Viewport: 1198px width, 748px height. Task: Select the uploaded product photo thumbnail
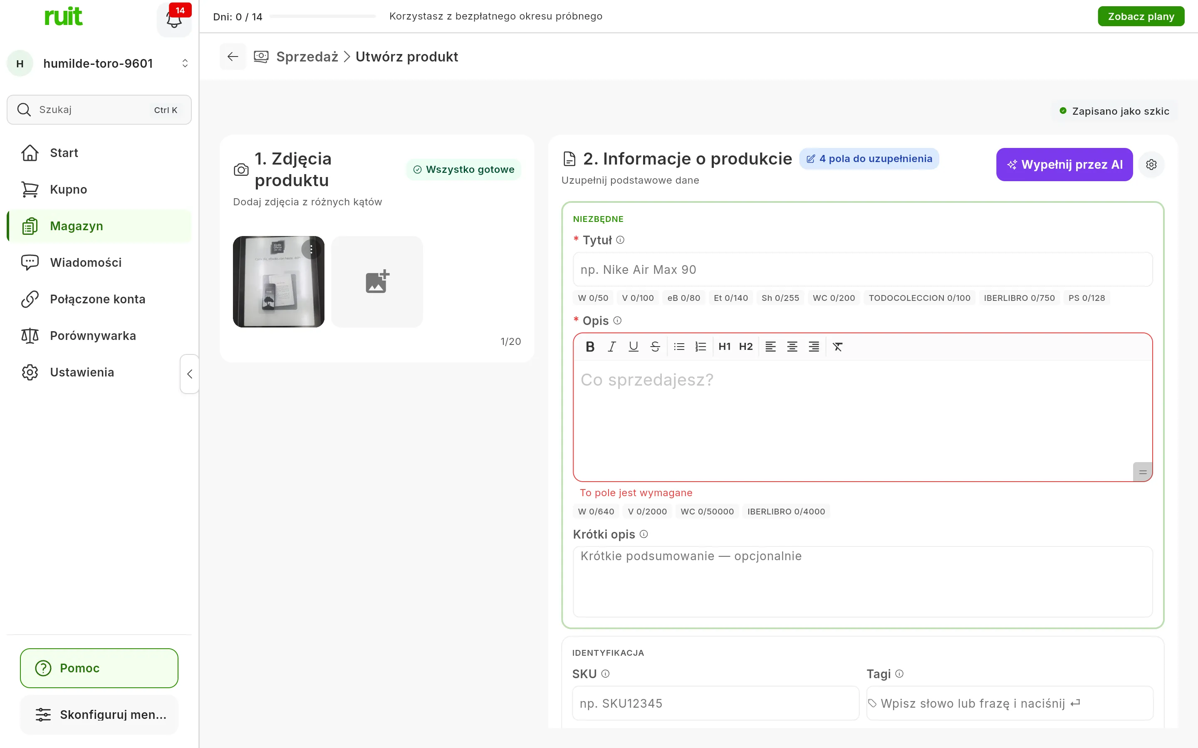click(279, 282)
